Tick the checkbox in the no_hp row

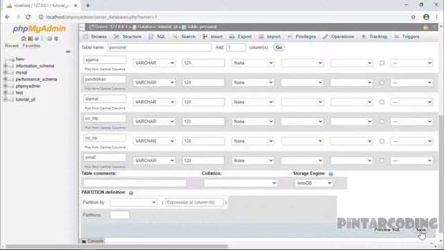click(382, 141)
